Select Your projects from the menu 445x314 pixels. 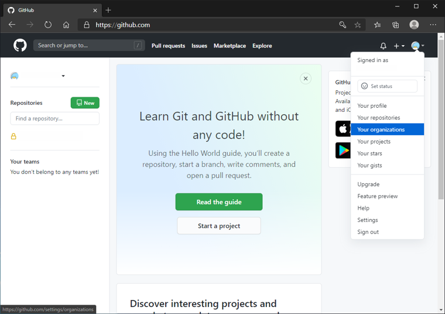(387, 141)
